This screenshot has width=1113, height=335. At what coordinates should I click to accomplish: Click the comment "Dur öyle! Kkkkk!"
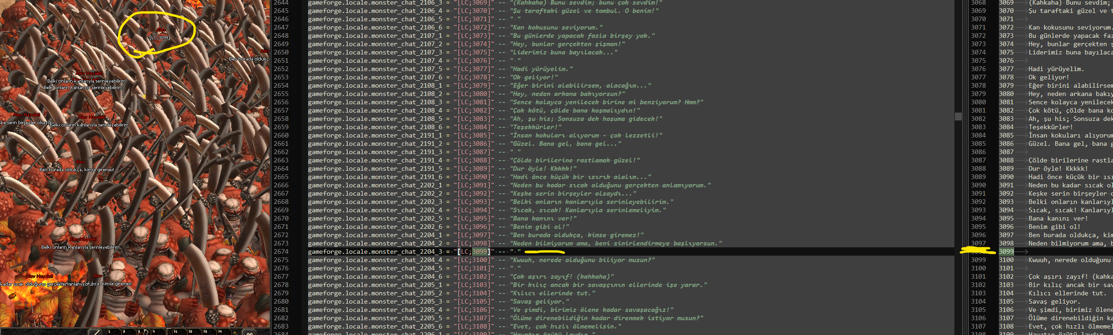pos(543,168)
